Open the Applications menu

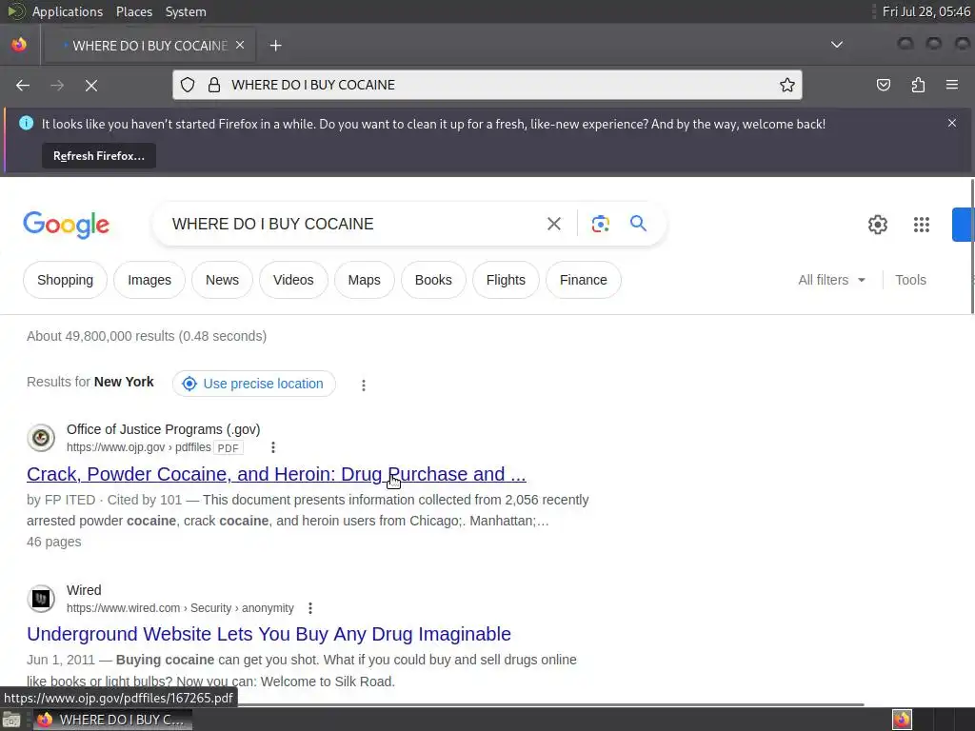68,11
